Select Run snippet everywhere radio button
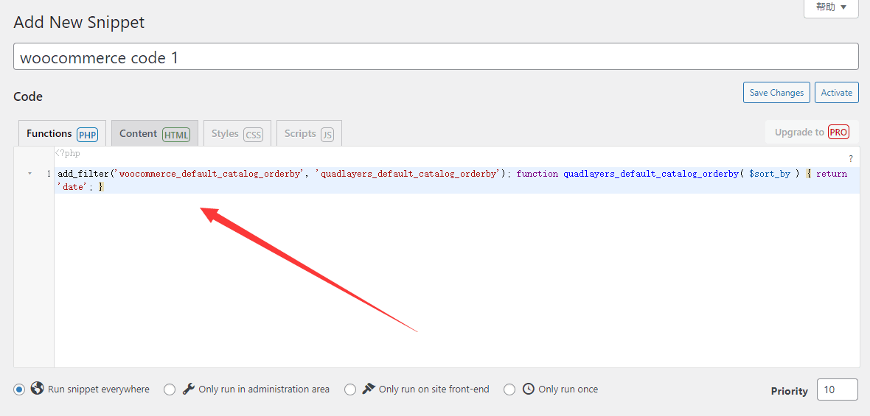Viewport: 870px width, 416px height. click(x=19, y=389)
